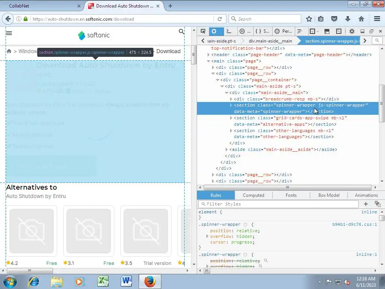Dock devtools to bottom of window

coord(362,31)
